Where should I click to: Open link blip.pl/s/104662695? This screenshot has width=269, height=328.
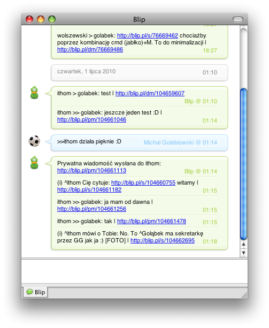[163, 240]
